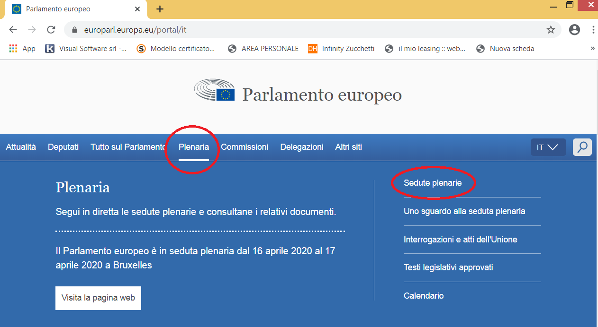Click the address bar URL field
This screenshot has width=598, height=327.
[x=313, y=30]
